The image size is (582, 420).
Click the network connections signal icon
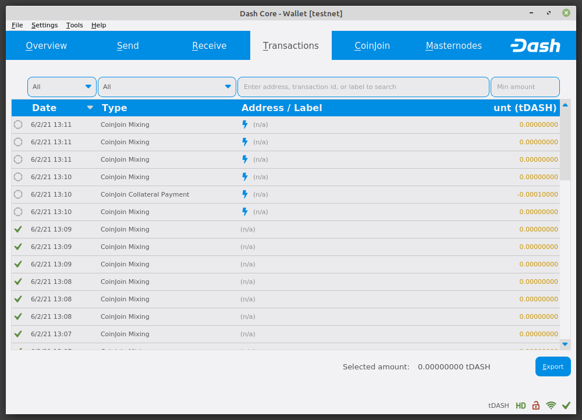(x=551, y=405)
